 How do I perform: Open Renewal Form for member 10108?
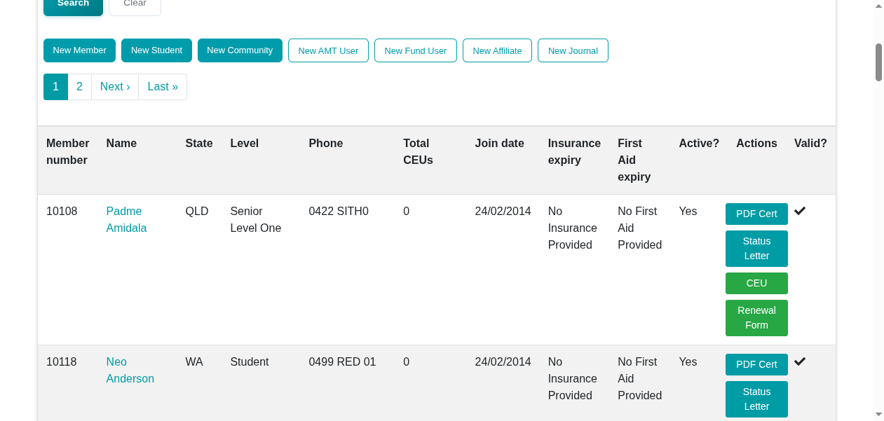tap(756, 317)
